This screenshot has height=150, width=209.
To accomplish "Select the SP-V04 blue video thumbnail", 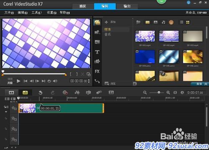I will pyautogui.click(x=145, y=57).
